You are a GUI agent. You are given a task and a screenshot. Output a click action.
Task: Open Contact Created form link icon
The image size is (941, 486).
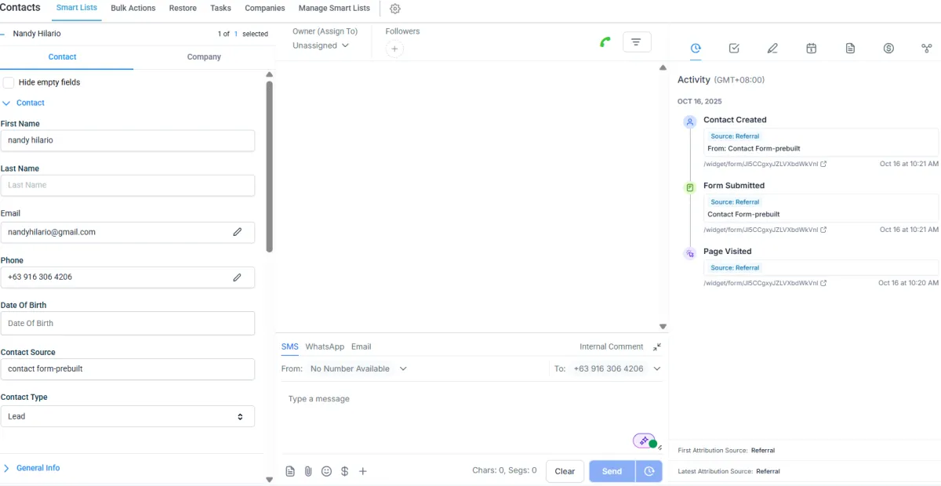tap(823, 164)
